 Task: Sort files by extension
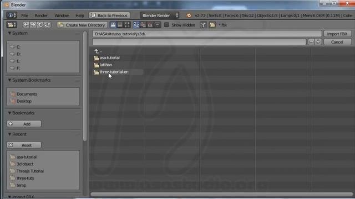[143, 25]
